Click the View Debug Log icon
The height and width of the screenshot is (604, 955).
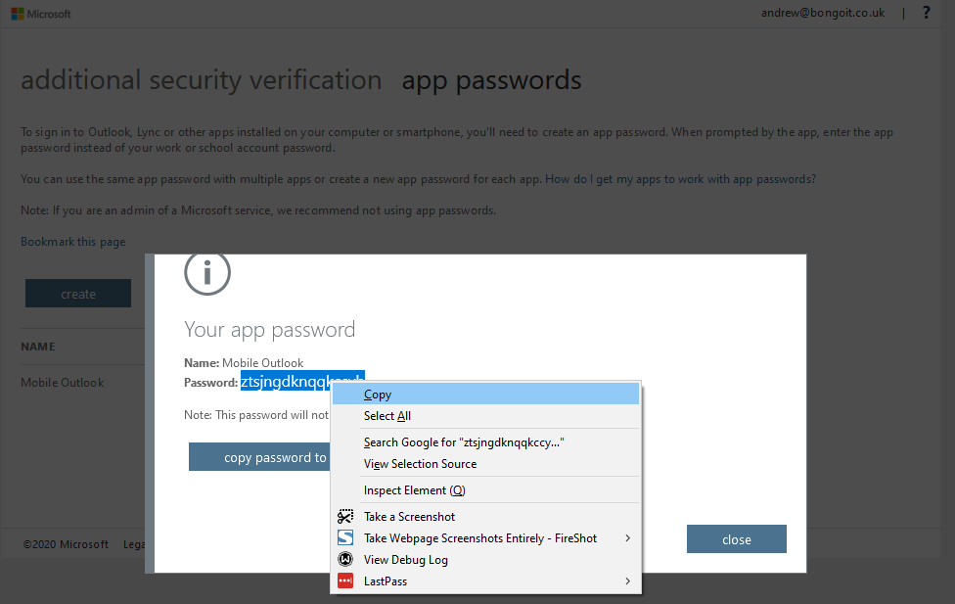click(345, 560)
